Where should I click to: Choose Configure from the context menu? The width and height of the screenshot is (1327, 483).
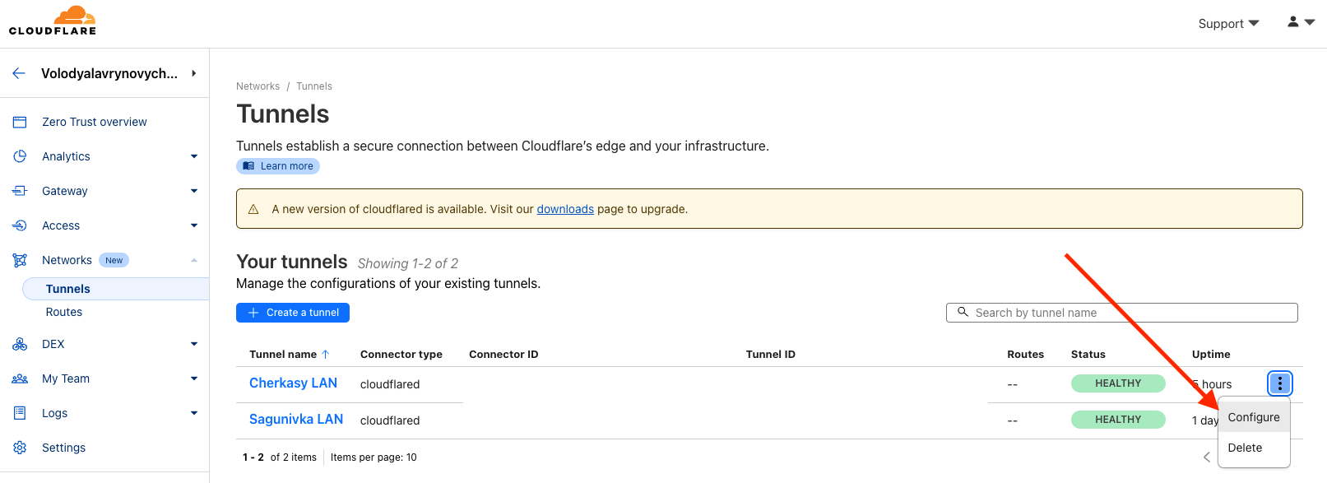click(x=1253, y=417)
